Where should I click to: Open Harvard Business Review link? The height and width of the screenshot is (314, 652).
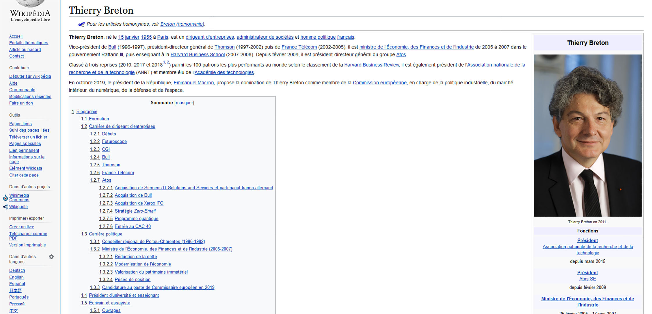371,65
